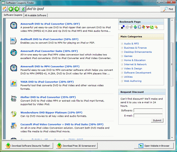Screen dimensions: 177x152
Task: Open YASA DVD to iPod Converter (20% OFF) link
Action: point(47,82)
